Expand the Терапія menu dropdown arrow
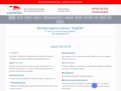This screenshot has height=91, width=121. pyautogui.click(x=31, y=17)
